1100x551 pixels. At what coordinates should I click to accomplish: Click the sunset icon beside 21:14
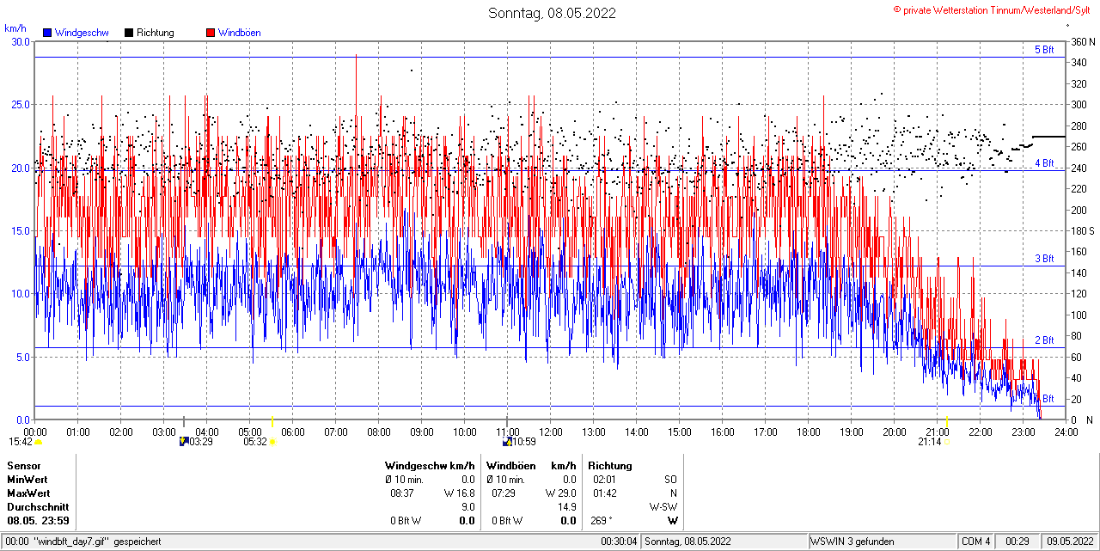[x=947, y=442]
